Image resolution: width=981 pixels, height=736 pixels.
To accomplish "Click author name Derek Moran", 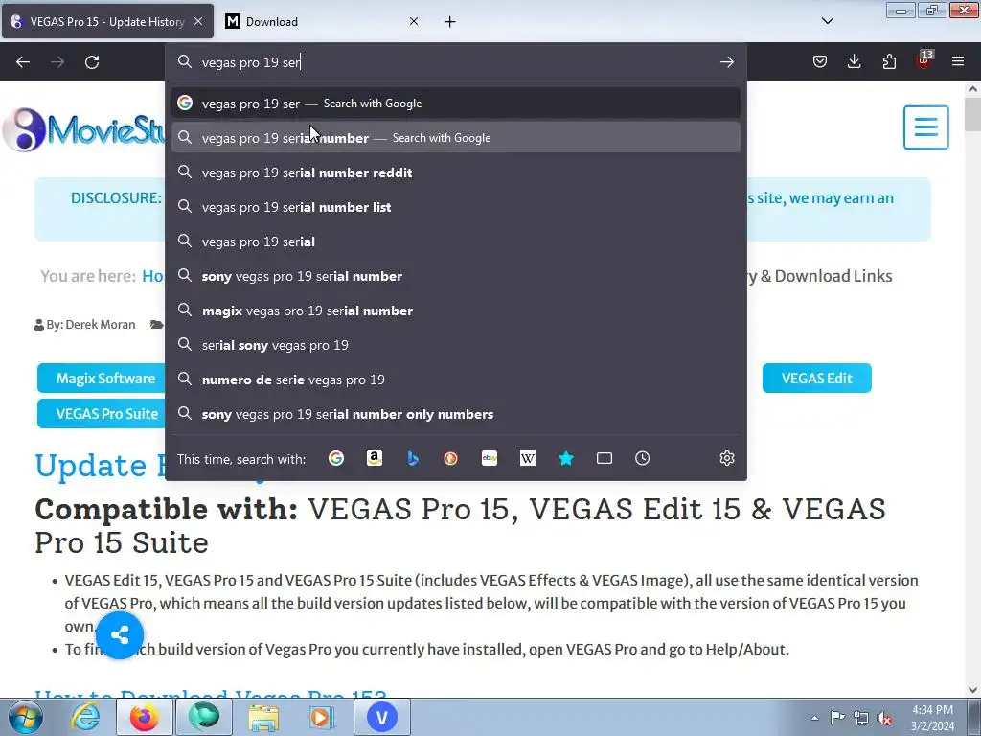I will pos(100,324).
